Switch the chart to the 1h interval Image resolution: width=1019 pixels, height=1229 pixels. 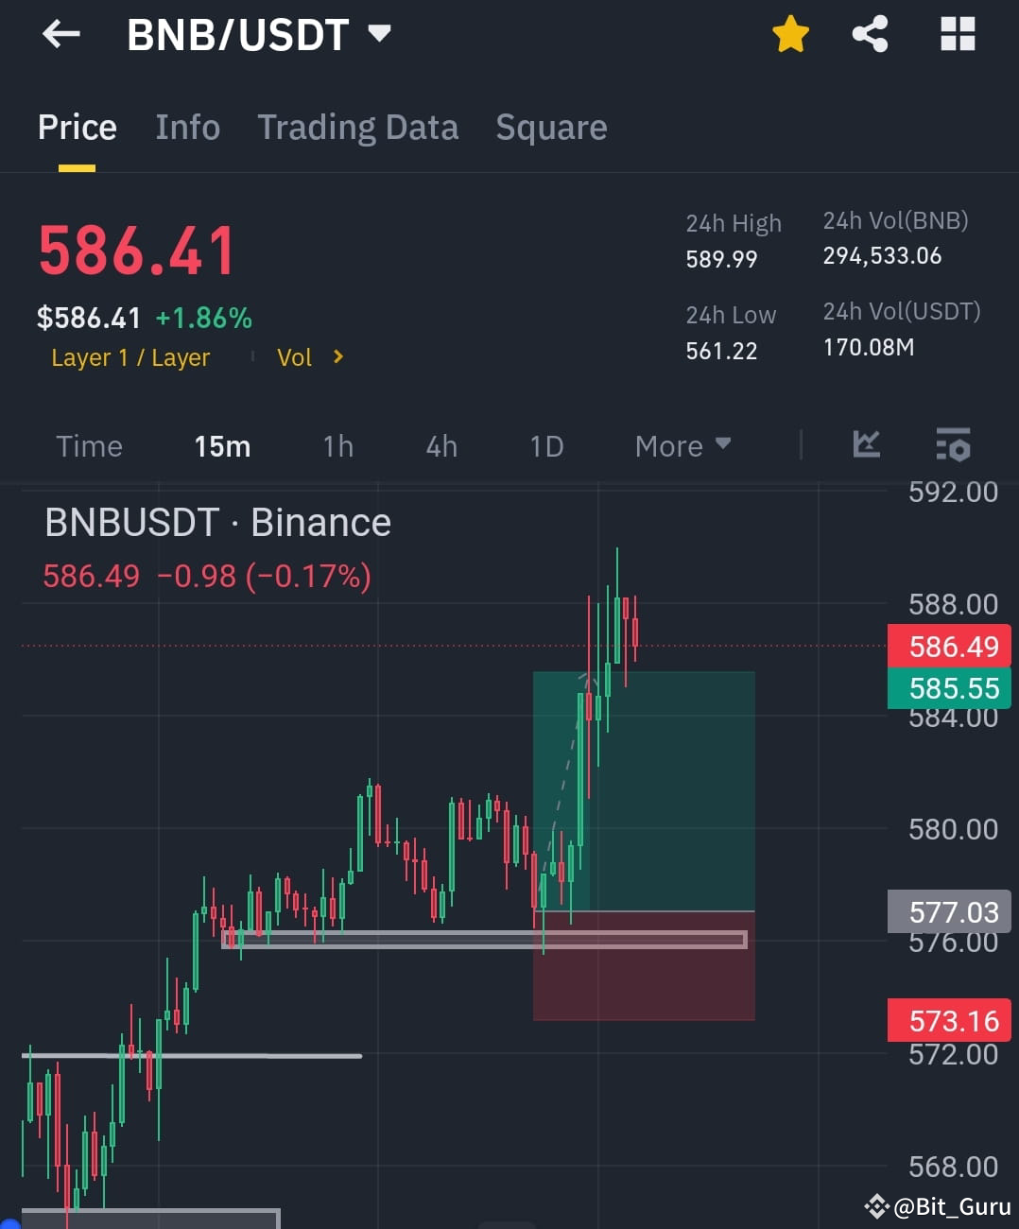[x=337, y=445]
